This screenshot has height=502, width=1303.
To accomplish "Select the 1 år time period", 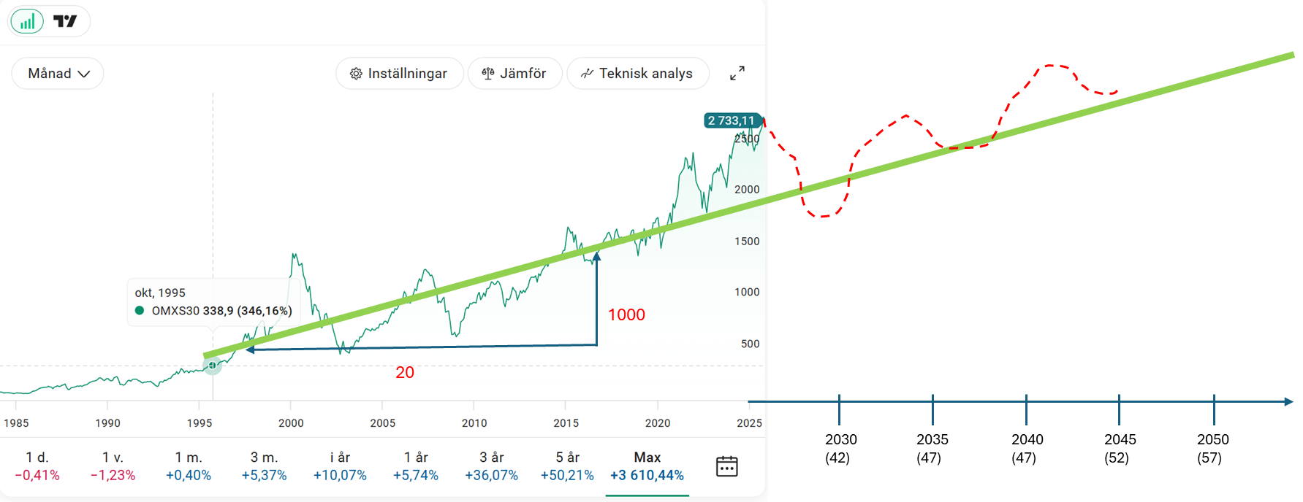I will click(x=415, y=466).
